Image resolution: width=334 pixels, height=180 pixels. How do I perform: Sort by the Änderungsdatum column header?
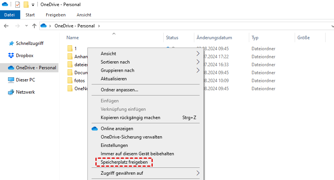coord(214,38)
